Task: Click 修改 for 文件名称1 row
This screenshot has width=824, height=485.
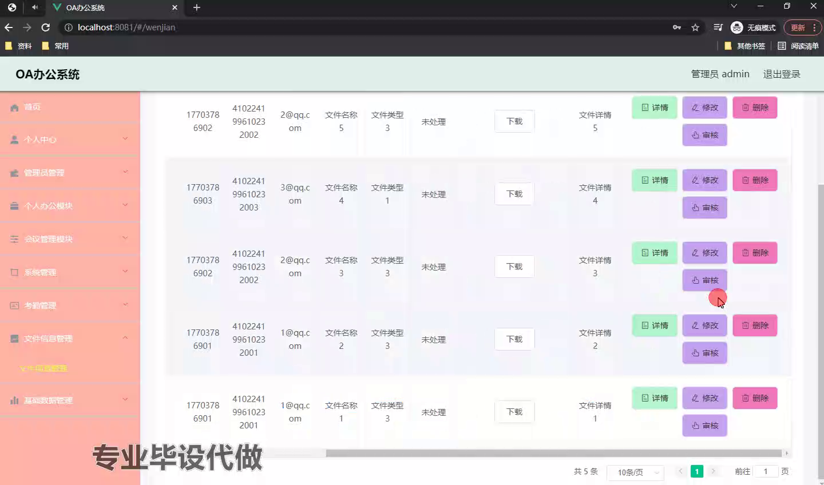Action: (704, 398)
